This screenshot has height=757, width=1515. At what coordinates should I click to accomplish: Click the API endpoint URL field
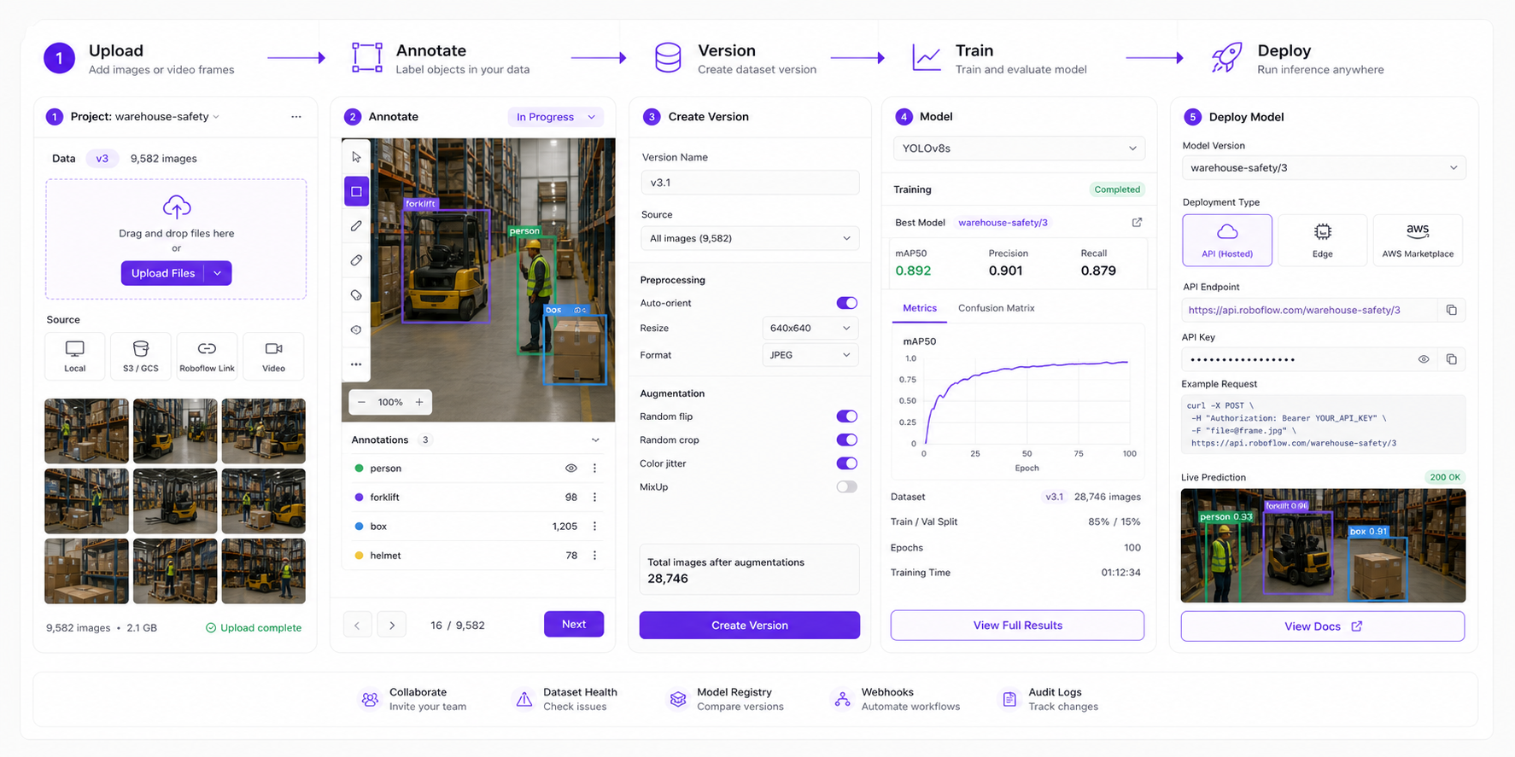click(1311, 310)
